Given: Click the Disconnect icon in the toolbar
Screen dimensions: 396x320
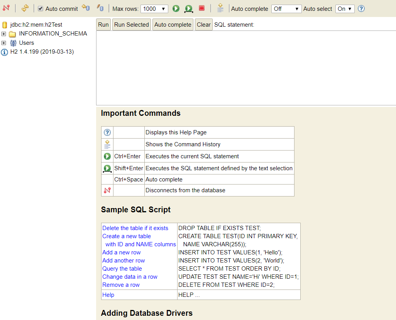Looking at the screenshot, I should click(7, 8).
